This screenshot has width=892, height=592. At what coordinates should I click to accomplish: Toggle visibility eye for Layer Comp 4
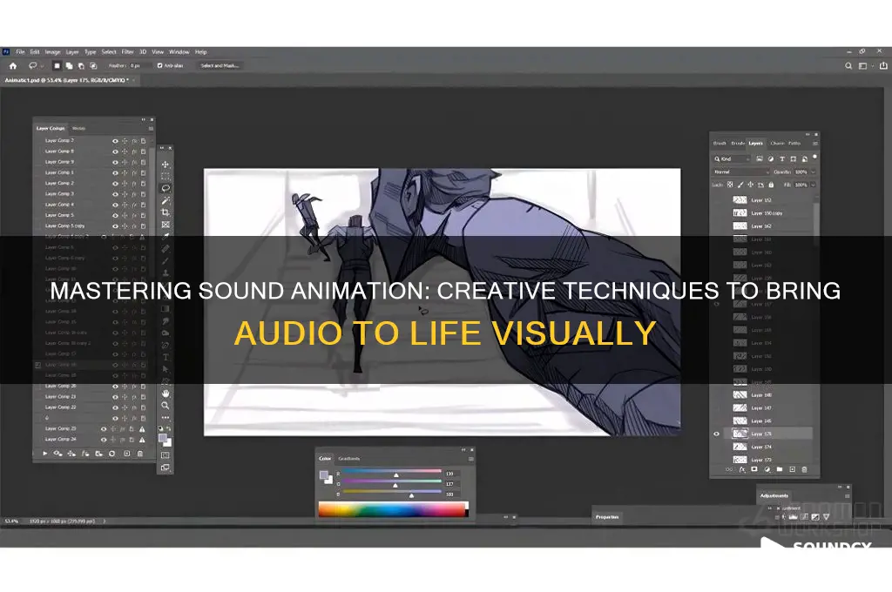click(115, 205)
